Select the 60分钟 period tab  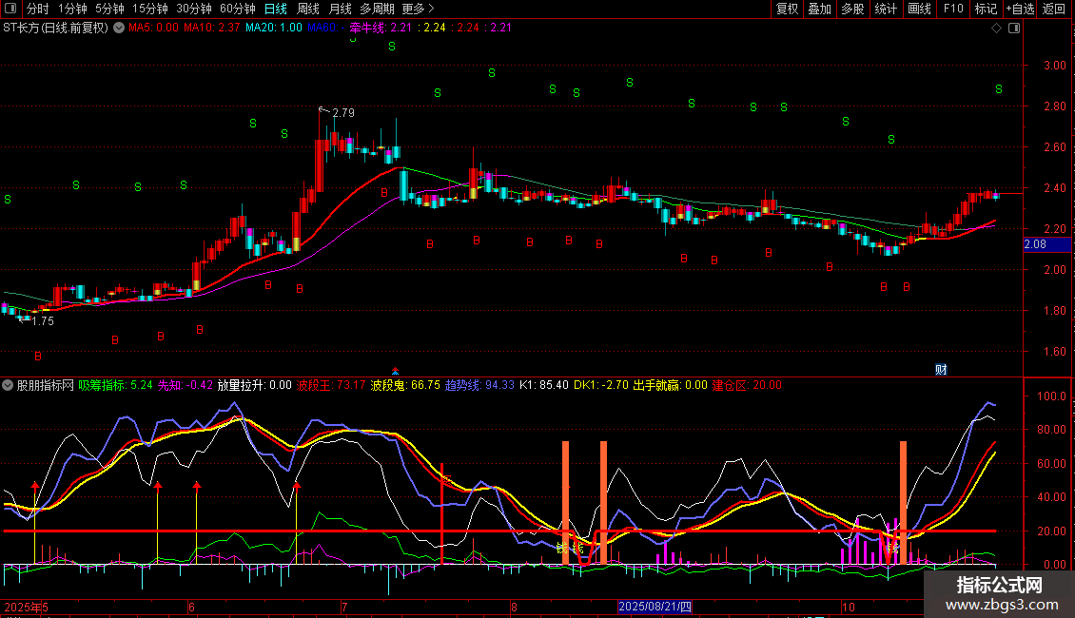coord(238,9)
